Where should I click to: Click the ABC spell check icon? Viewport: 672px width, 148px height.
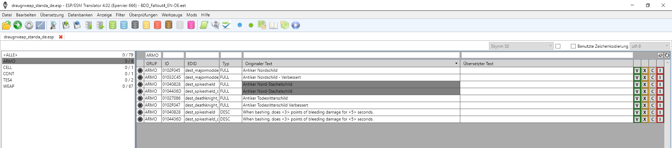pos(226,25)
